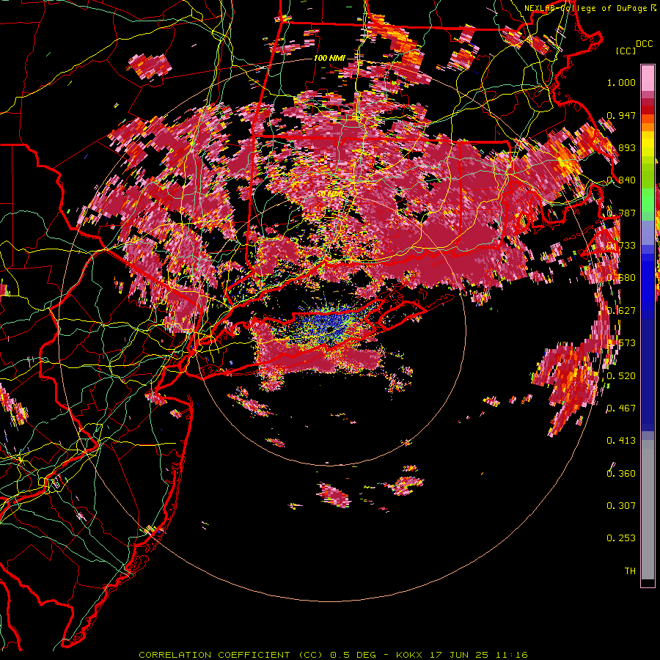Select the 0.253 legend value
Image resolution: width=660 pixels, height=660 pixels.
click(621, 538)
